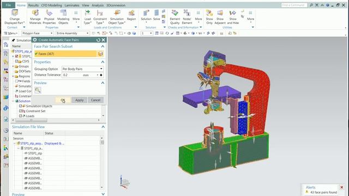Click the pin icon on Simulation Navigator

click(13, 40)
